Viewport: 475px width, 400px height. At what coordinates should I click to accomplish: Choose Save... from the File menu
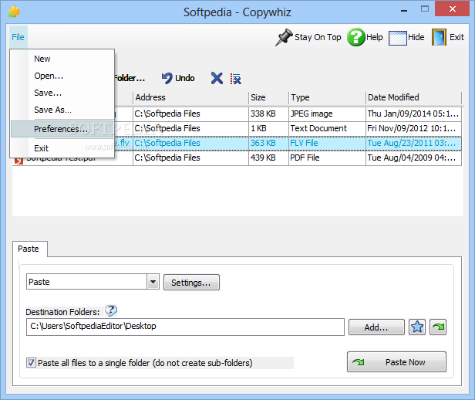point(62,93)
